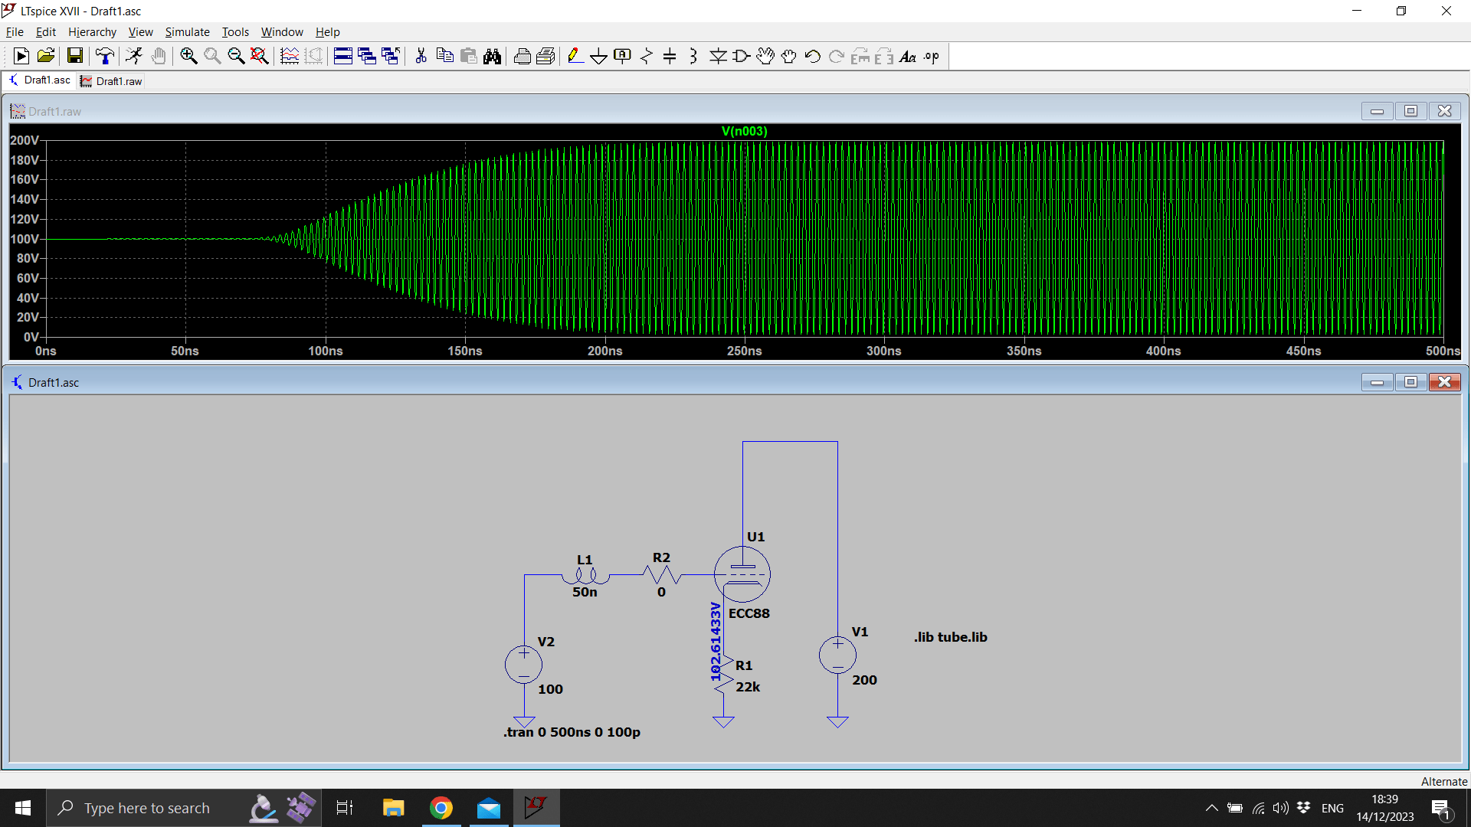Zoom in with the plus magnifier icon

[x=188, y=56]
